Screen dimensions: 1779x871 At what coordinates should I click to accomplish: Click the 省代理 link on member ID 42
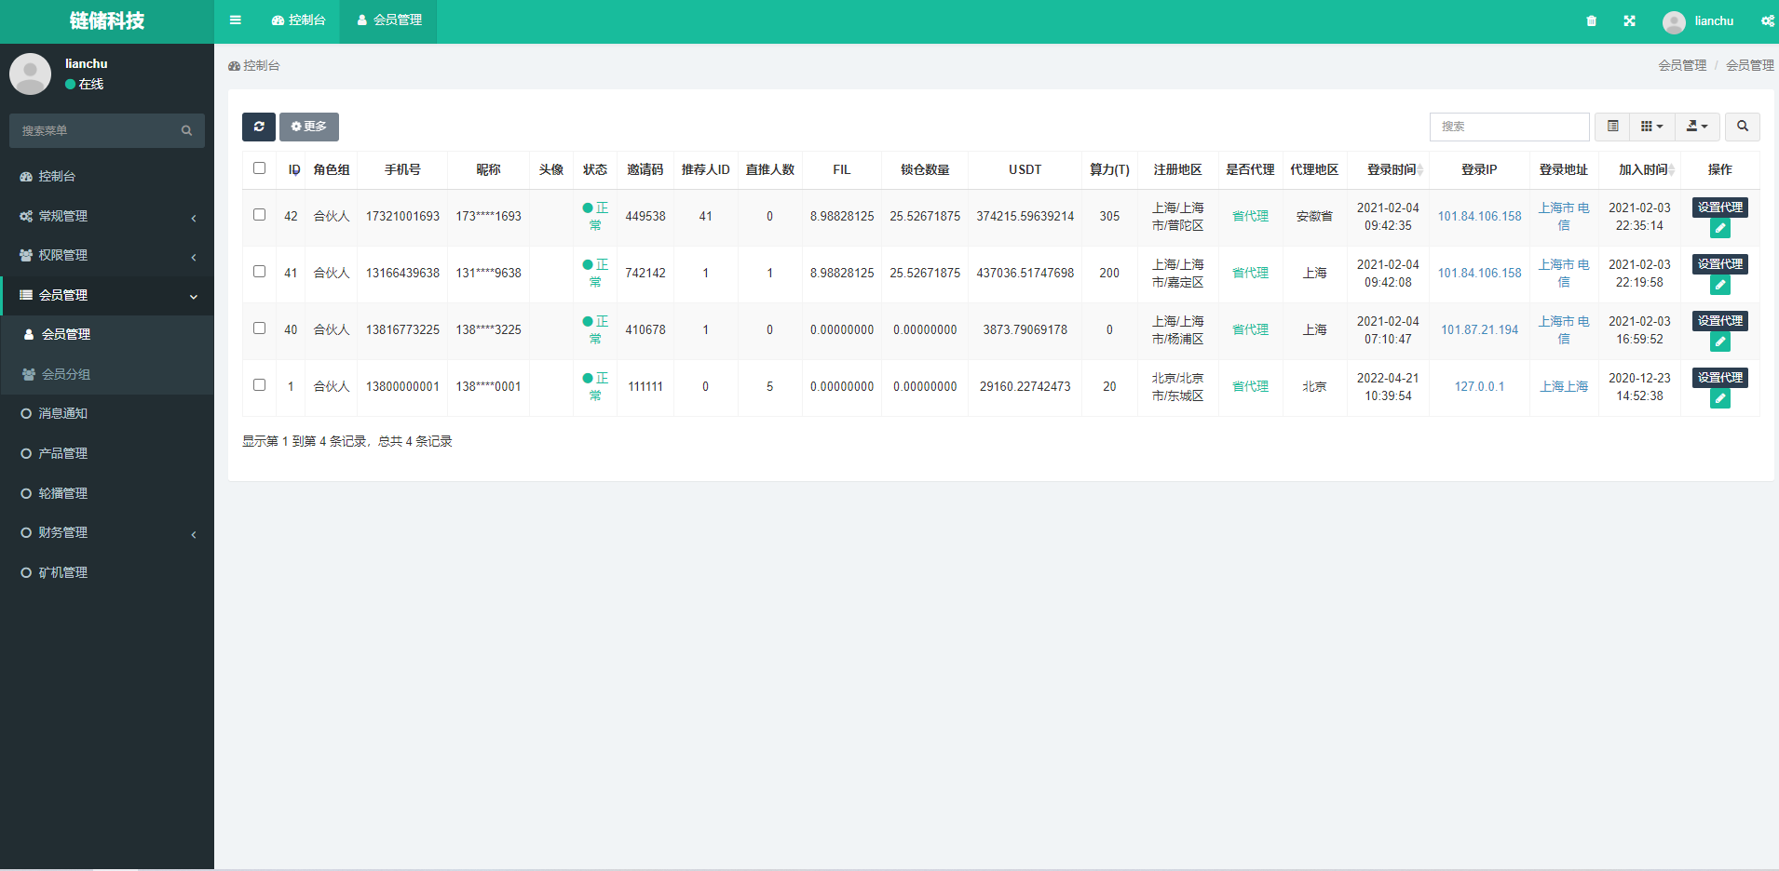tap(1250, 216)
